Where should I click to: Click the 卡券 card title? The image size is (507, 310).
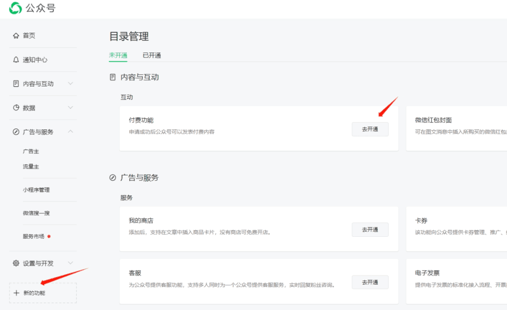pos(421,220)
